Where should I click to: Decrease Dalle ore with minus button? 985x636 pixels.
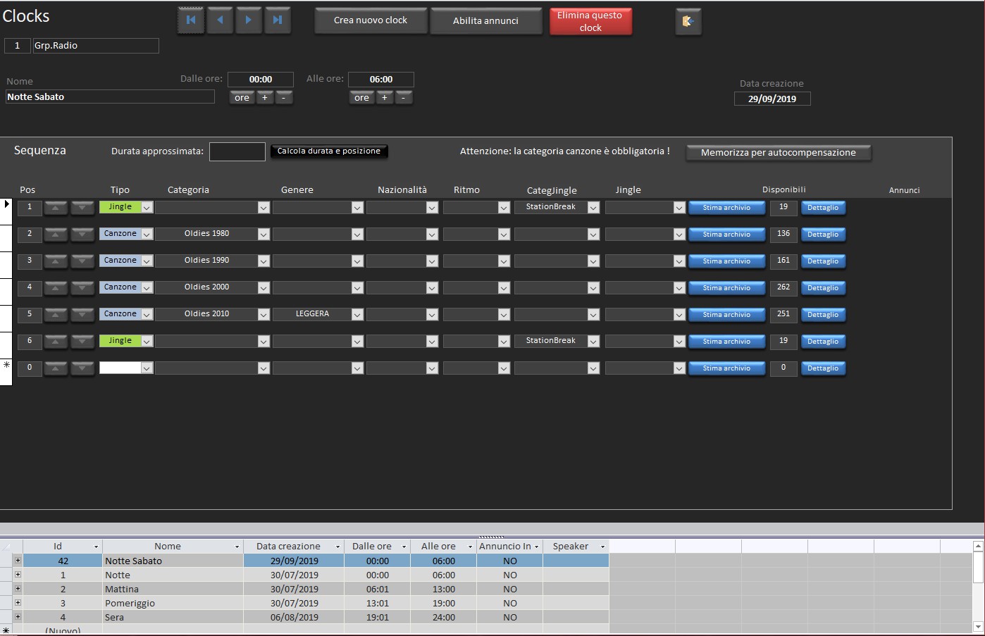(284, 98)
